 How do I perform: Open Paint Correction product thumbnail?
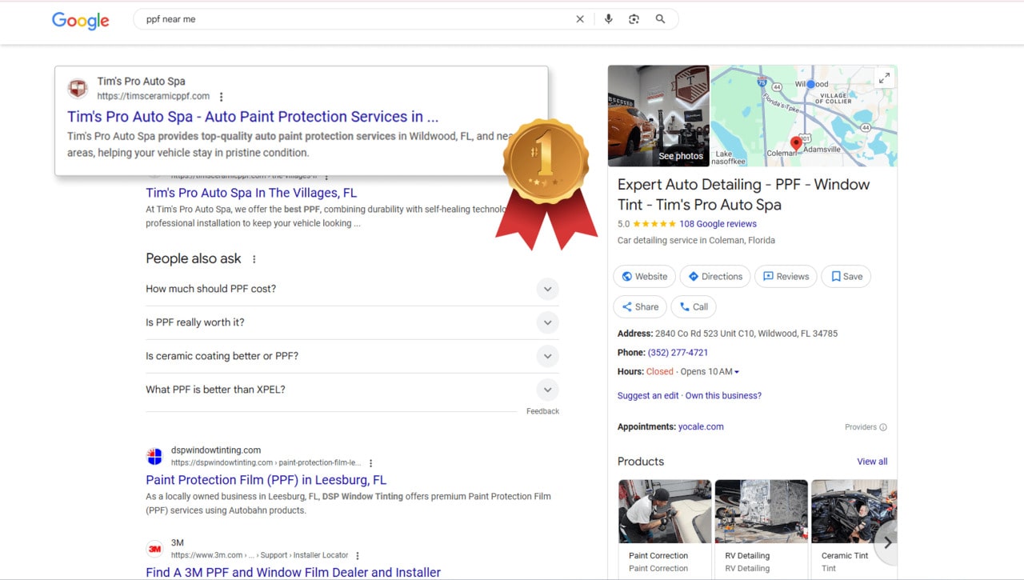point(665,512)
